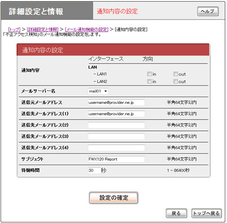227x223 pixels.
Task: Select the empty 送信先メールアドレス(3) field
Action: coord(116,136)
